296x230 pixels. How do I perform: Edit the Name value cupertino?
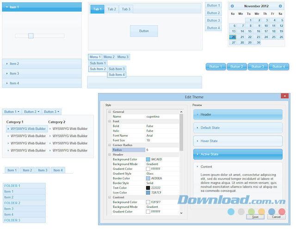162,116
